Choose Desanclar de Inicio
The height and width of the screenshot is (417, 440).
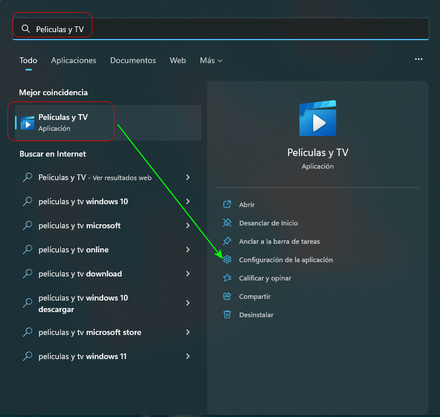tap(268, 223)
